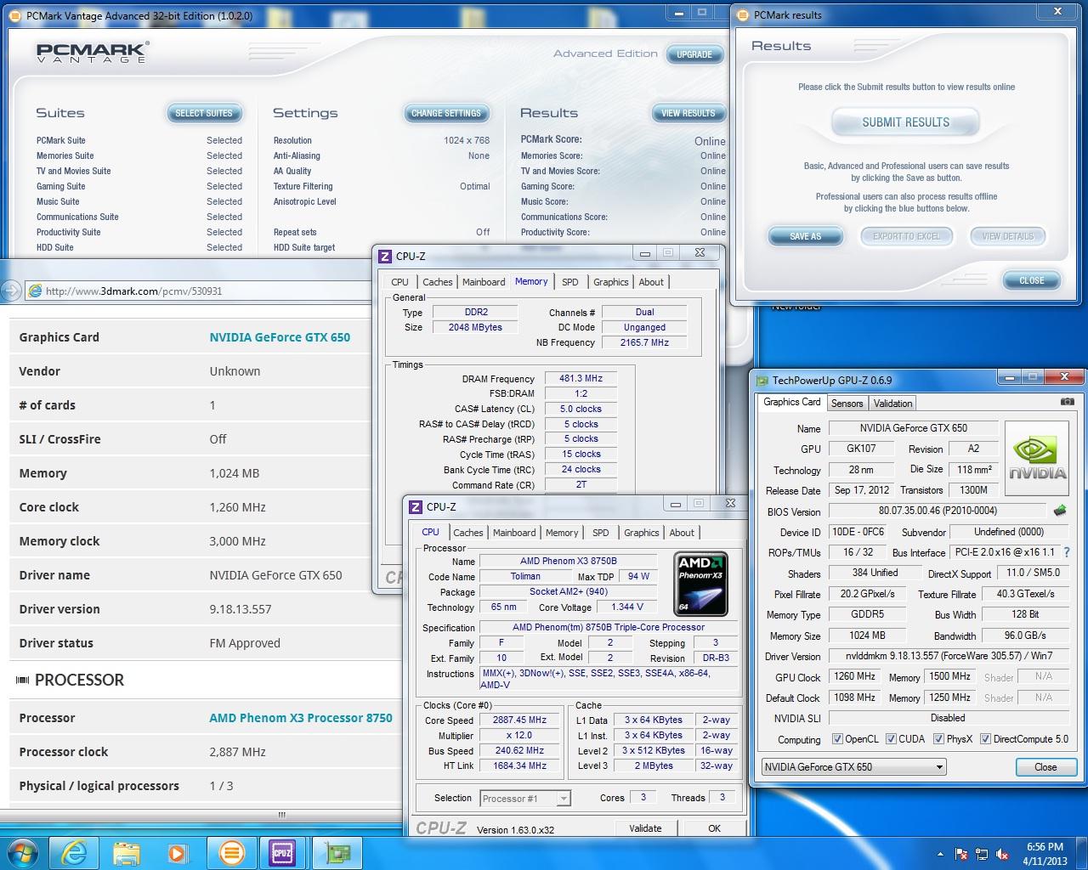Open Graphics tab in front CPU-Z window

tap(642, 533)
